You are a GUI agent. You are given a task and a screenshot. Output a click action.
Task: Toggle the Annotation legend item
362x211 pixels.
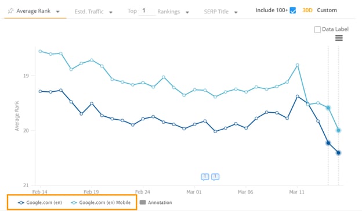point(156,202)
